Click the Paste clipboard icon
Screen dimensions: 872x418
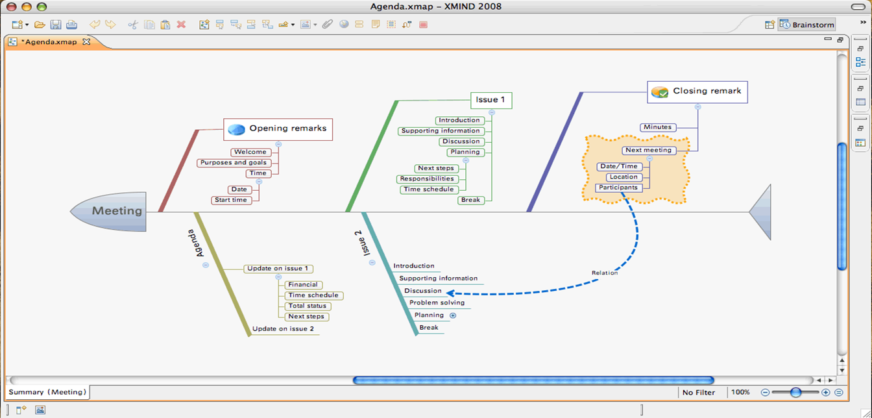coord(165,25)
